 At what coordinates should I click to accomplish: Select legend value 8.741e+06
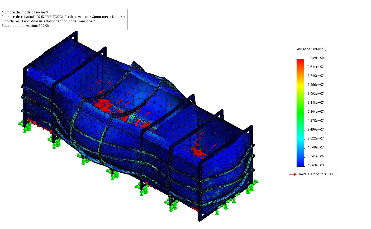tap(316, 156)
